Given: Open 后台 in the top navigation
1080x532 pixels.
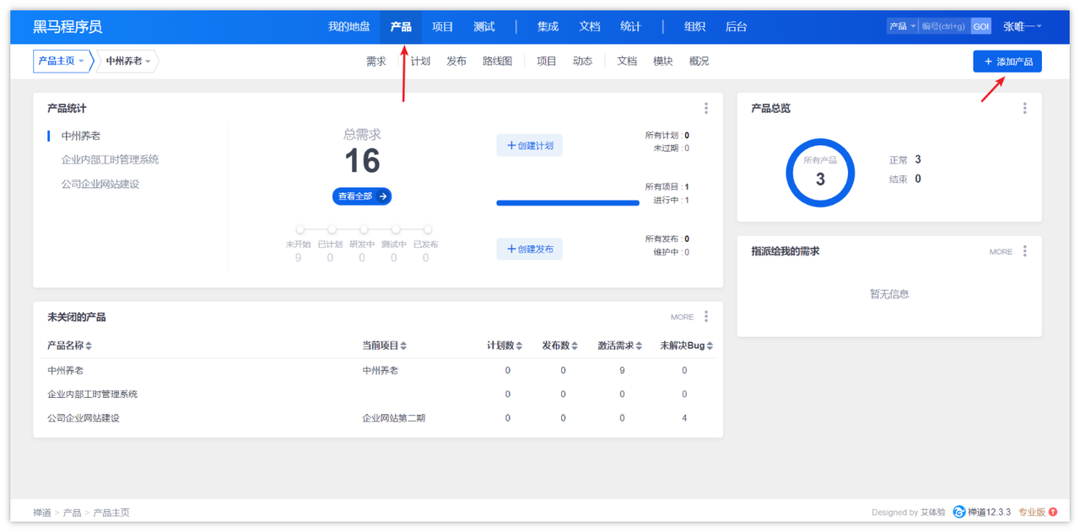Looking at the screenshot, I should (x=736, y=27).
